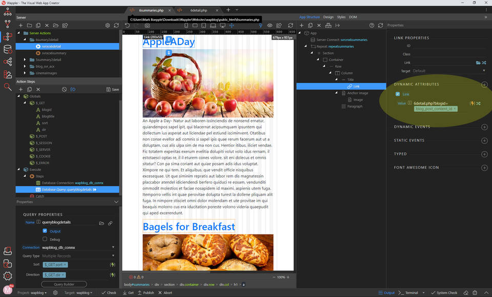492x297 pixels.
Task: Enable the Debug checkbox
Action: click(x=45, y=239)
